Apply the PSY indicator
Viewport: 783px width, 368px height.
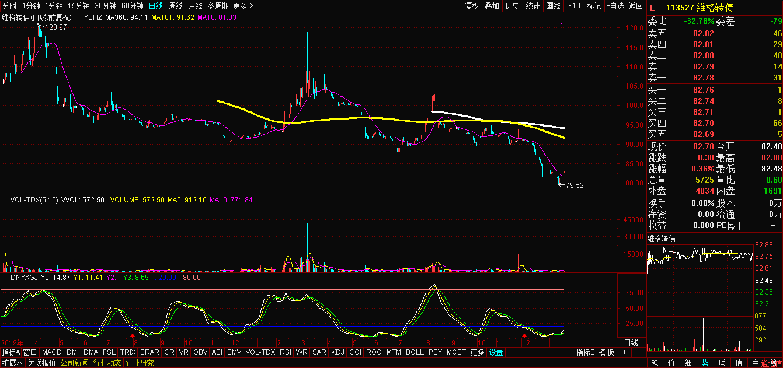coord(435,352)
